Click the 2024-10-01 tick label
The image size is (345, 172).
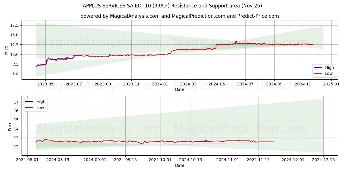click(160, 160)
